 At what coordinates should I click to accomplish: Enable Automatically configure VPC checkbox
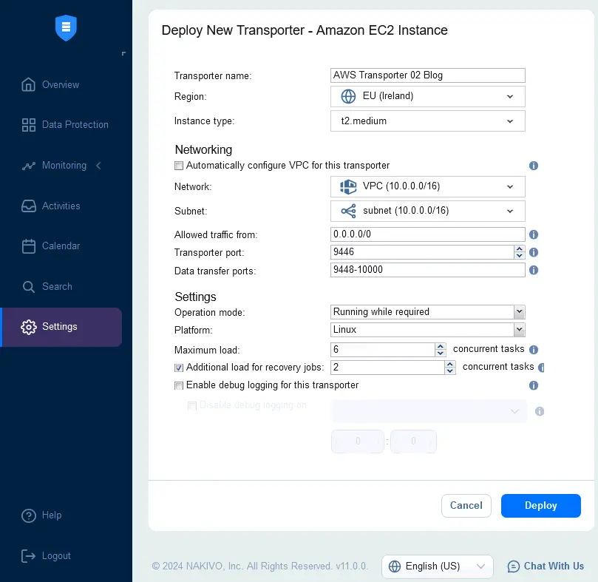[x=178, y=166]
